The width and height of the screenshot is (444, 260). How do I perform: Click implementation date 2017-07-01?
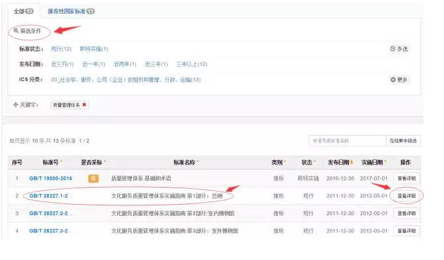[x=373, y=178]
